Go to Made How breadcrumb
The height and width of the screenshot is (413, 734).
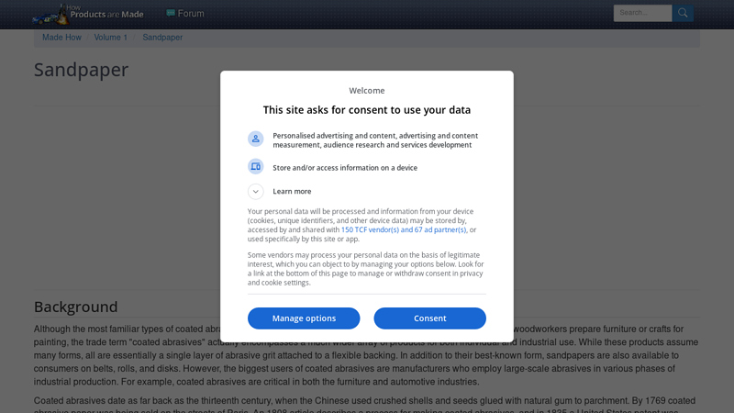point(61,38)
